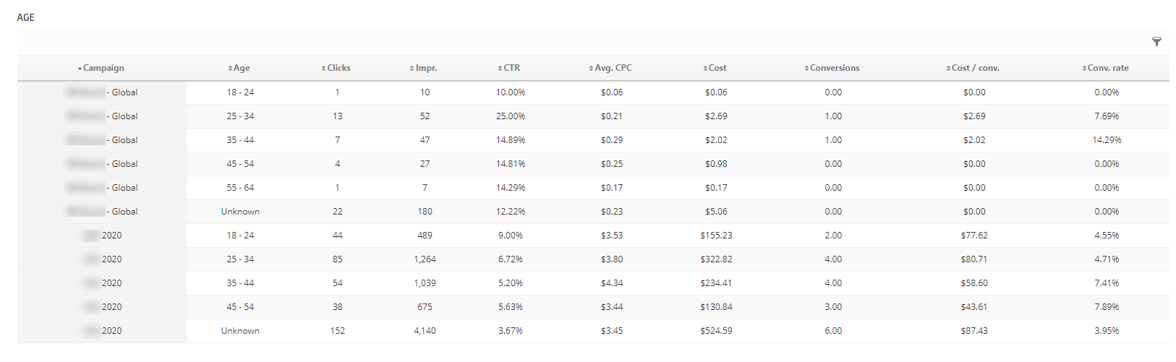This screenshot has width=1176, height=362.
Task: Sort by CTR column header
Action: (511, 68)
